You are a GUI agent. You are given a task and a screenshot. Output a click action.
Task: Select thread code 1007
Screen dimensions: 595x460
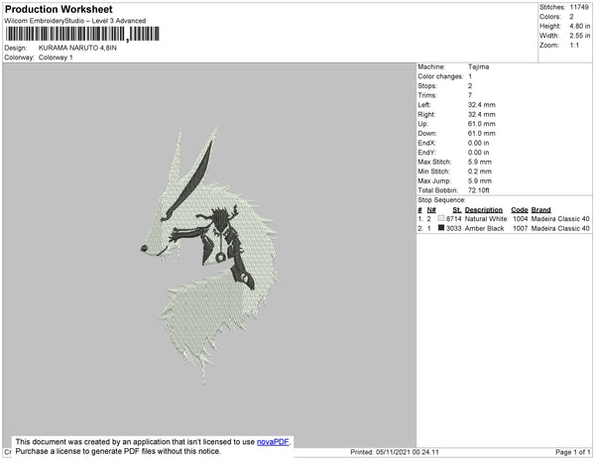[521, 228]
